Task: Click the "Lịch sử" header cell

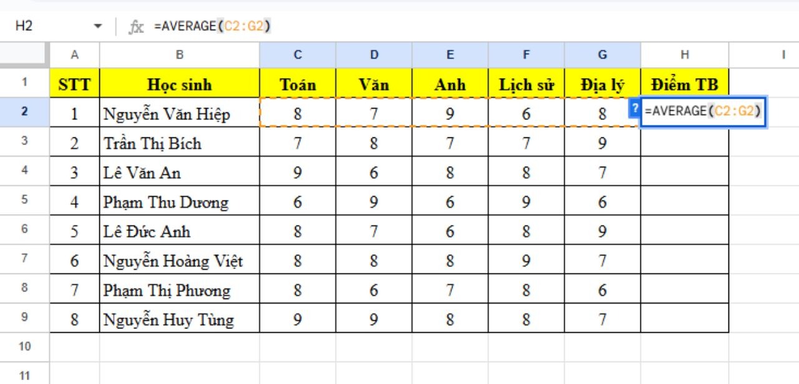Action: point(526,84)
